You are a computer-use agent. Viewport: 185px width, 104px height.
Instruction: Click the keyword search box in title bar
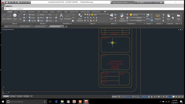123,2
